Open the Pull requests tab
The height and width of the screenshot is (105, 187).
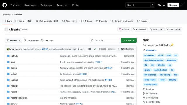(47, 21)
